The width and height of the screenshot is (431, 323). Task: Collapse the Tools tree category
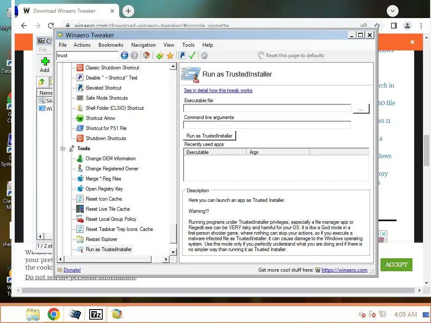pos(62,148)
